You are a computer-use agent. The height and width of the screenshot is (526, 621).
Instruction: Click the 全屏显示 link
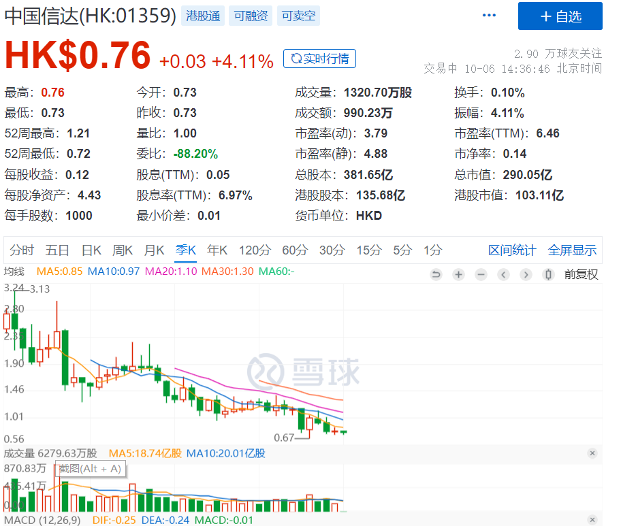[572, 250]
